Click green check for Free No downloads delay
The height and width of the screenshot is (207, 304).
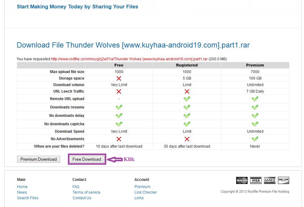click(119, 115)
